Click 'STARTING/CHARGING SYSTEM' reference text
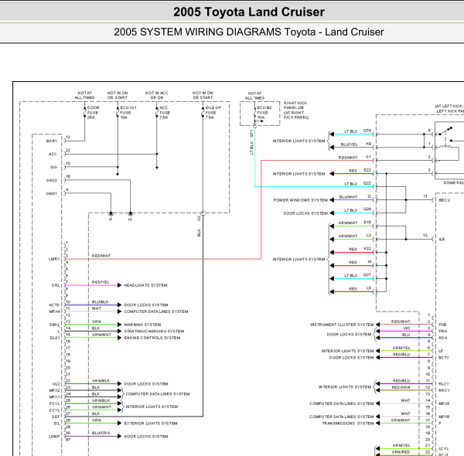This screenshot has height=456, width=464. [154, 332]
